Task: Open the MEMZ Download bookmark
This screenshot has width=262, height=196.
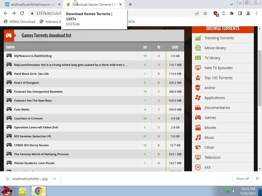Action: click(x=19, y=21)
